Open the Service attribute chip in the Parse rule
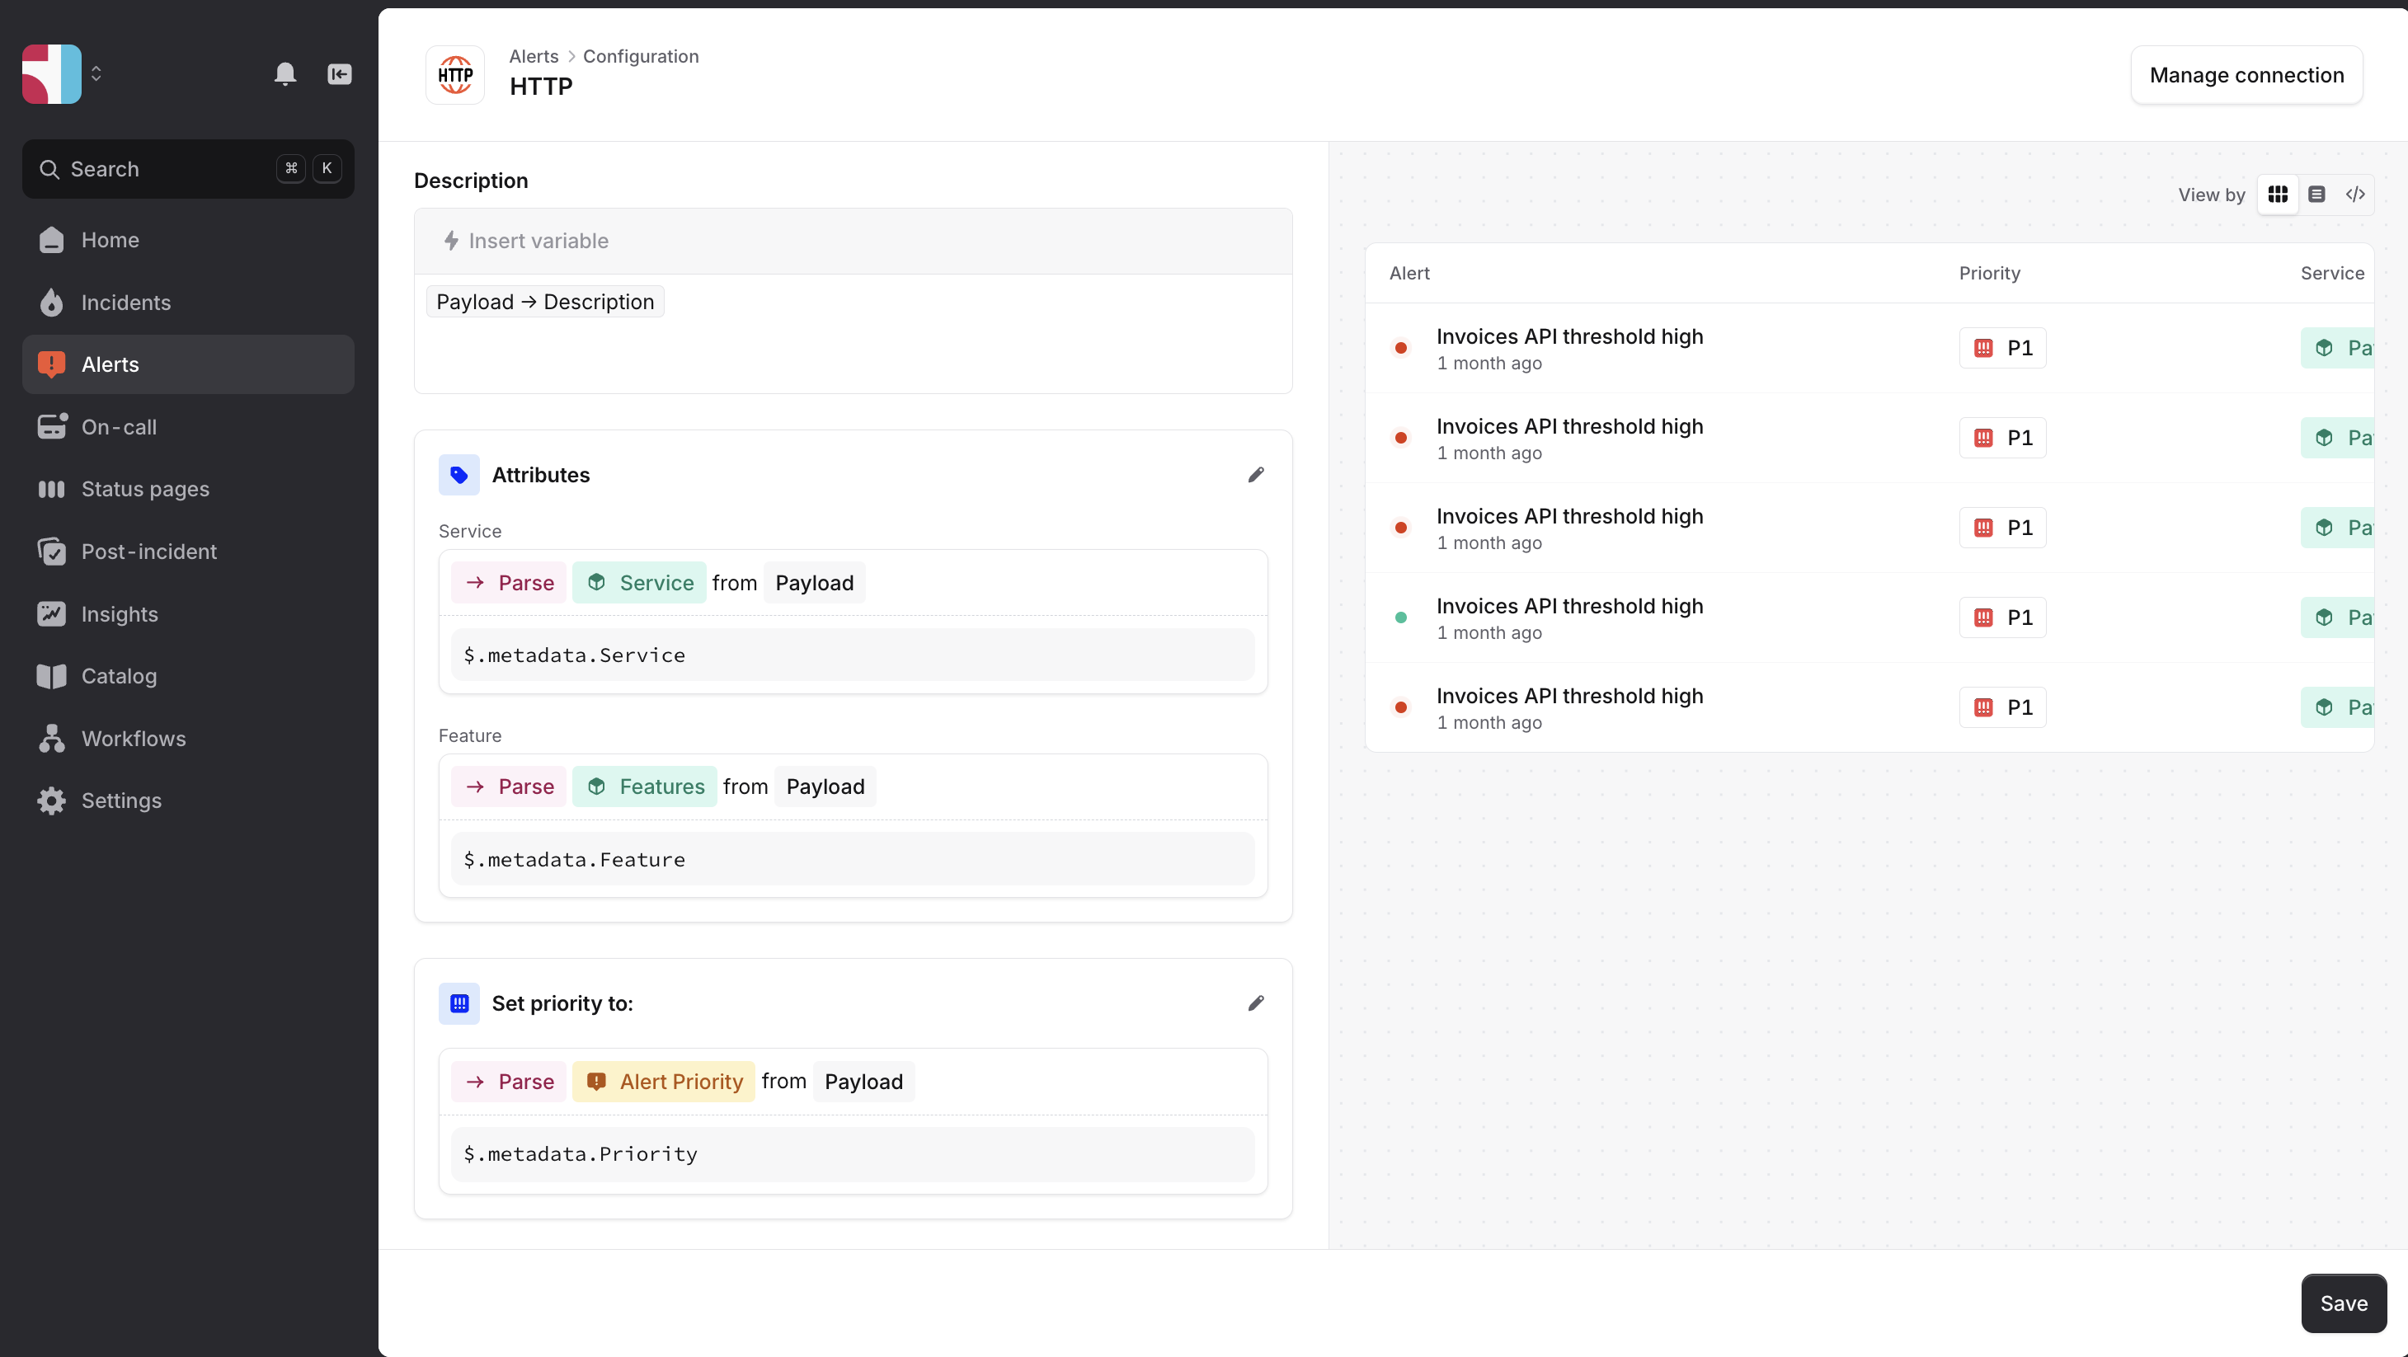Screen dimensions: 2408x1357 pos(639,583)
